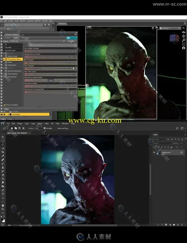This screenshot has width=187, height=243.
Task: Open Photoshop Filter menu
Action: (x=47, y=124)
